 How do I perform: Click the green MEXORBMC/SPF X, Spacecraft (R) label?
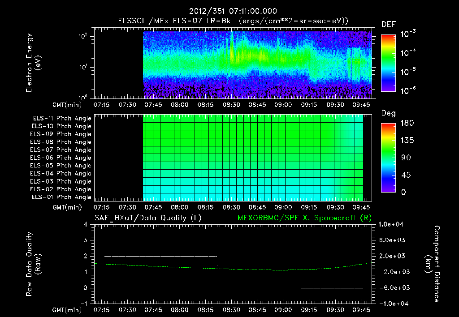coord(304,218)
